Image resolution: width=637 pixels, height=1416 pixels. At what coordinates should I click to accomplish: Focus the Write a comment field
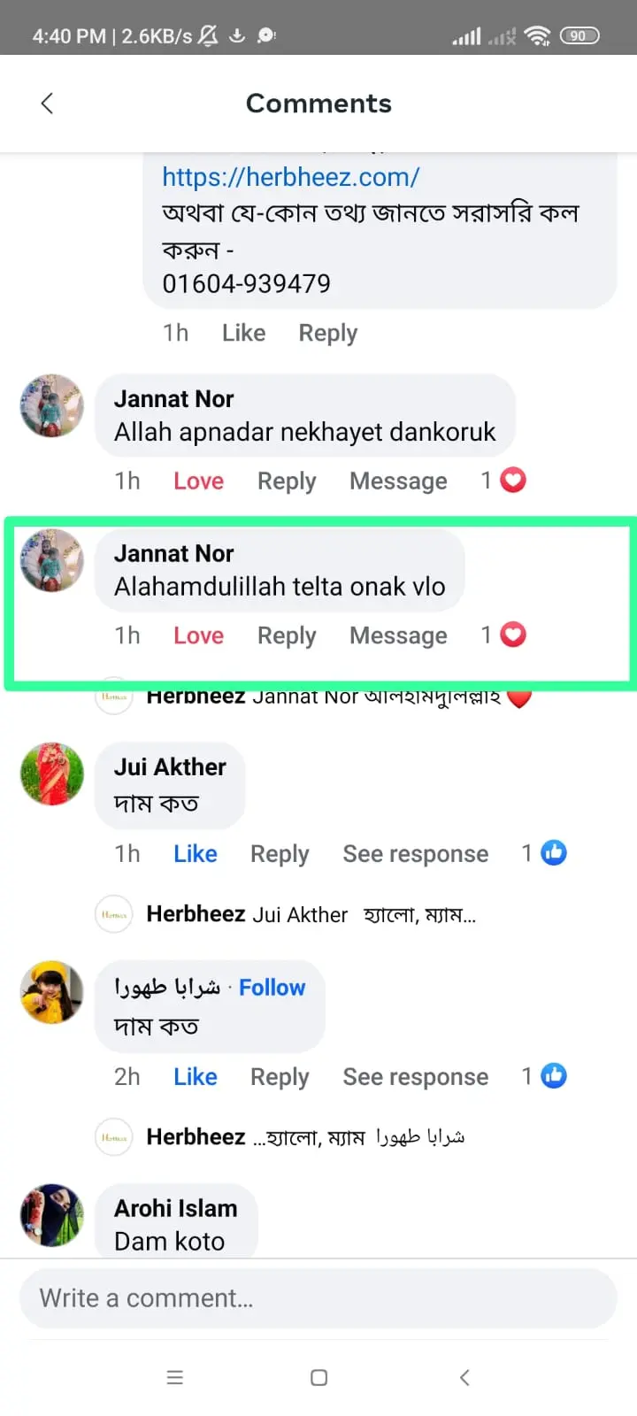[x=318, y=1298]
